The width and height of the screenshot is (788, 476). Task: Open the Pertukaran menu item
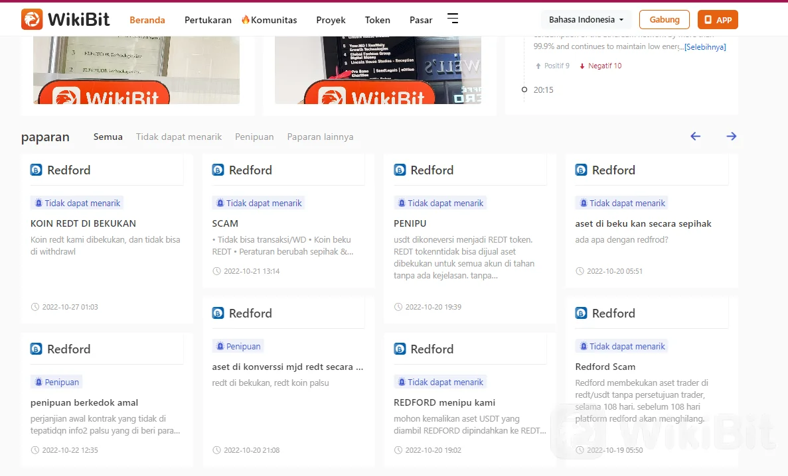[208, 20]
